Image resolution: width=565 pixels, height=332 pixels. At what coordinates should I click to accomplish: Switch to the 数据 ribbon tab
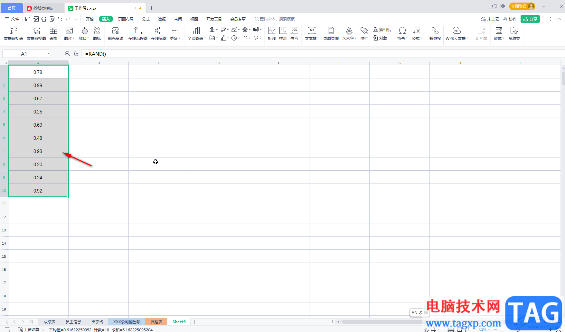[162, 19]
